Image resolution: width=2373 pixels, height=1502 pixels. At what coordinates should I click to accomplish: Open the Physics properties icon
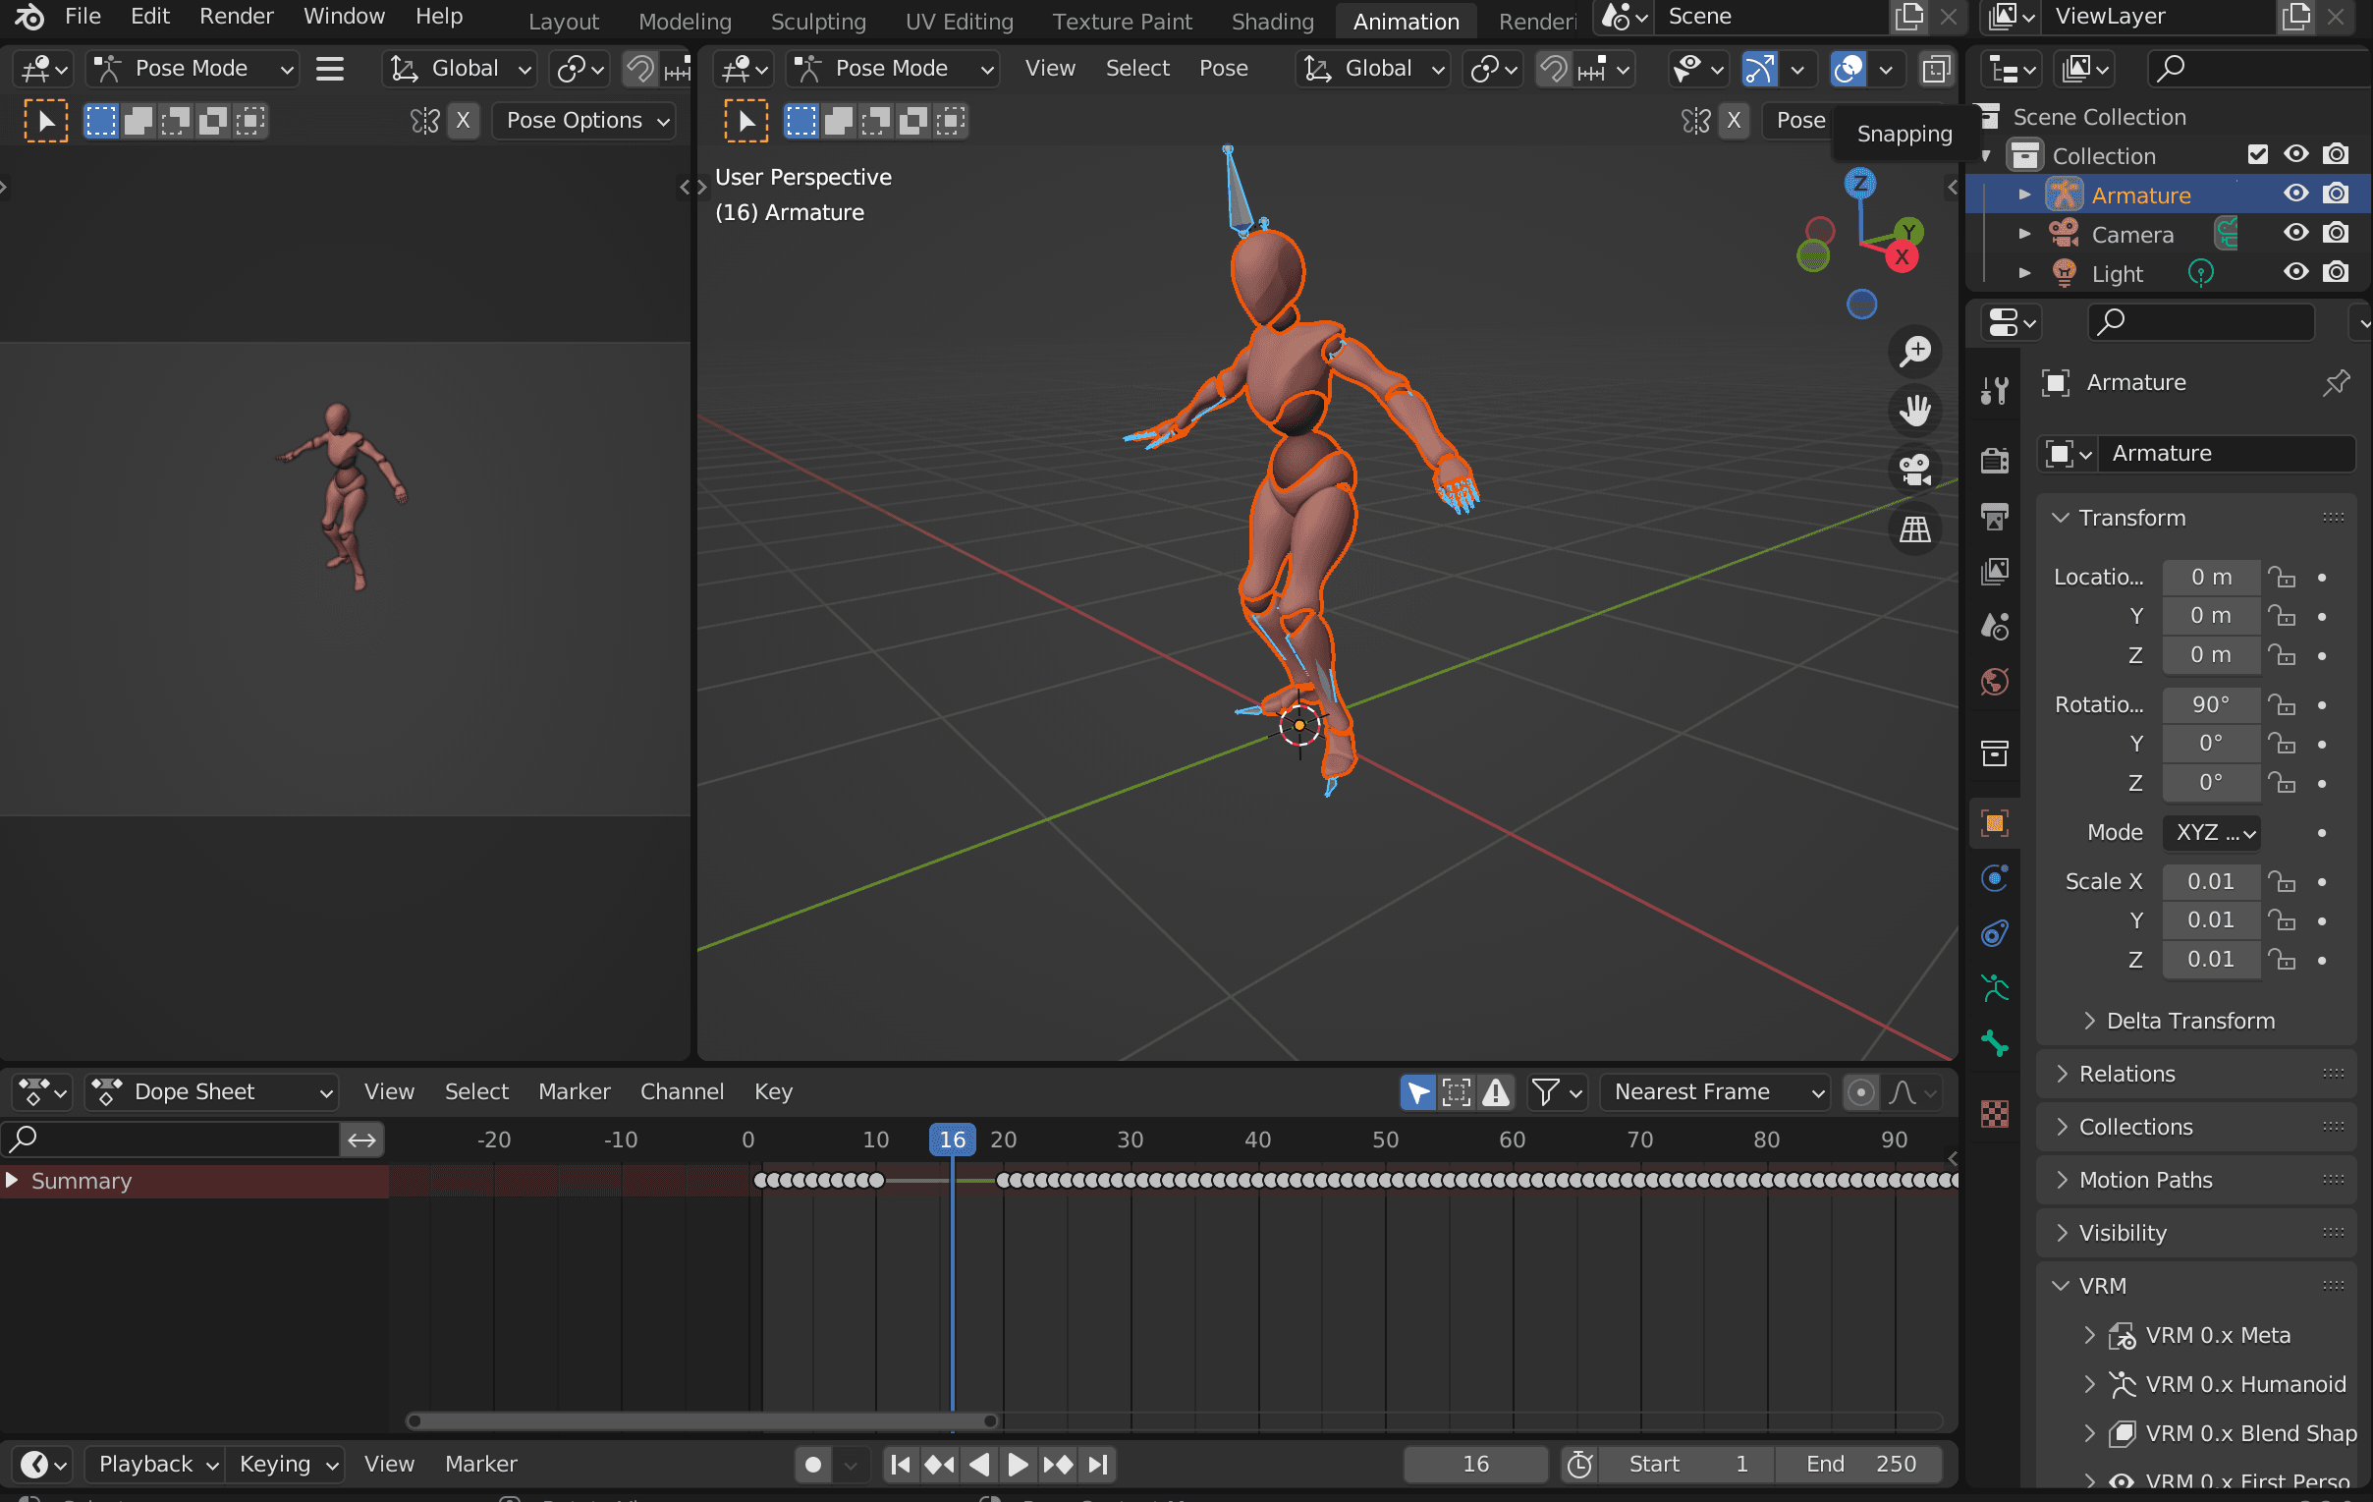tap(1995, 878)
